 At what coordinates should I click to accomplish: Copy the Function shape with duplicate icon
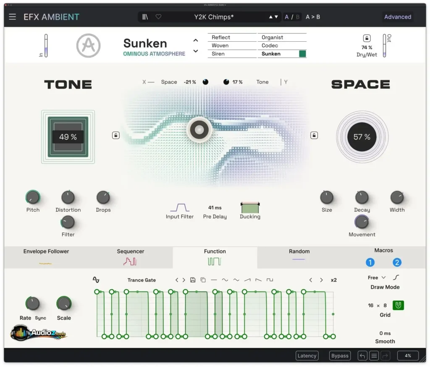pyautogui.click(x=203, y=280)
